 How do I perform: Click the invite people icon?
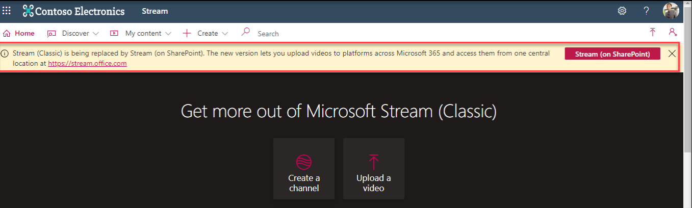tap(673, 33)
